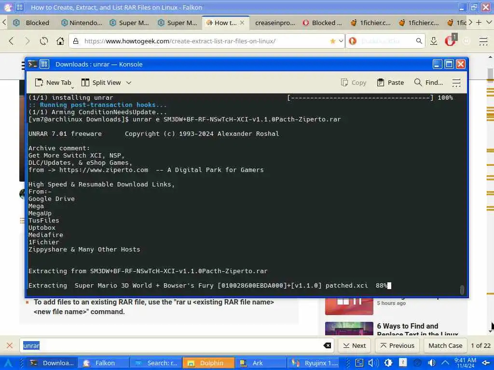Open Find... in Konsole toolbar
This screenshot has width=494, height=370.
tap(428, 82)
